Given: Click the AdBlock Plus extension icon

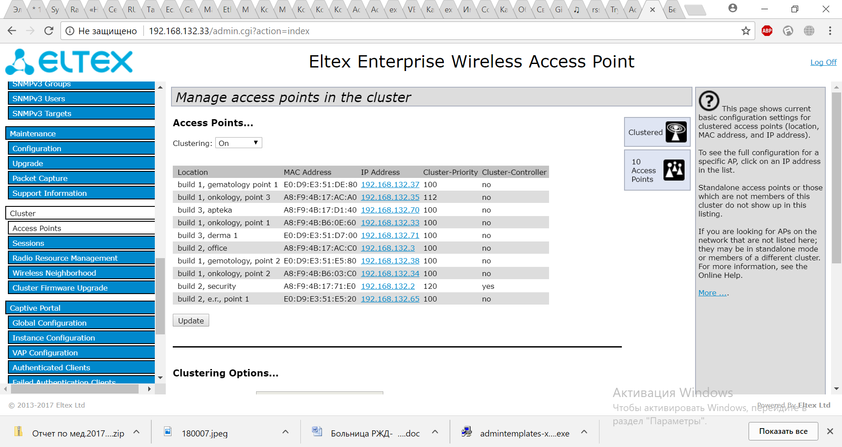Looking at the screenshot, I should 767,31.
